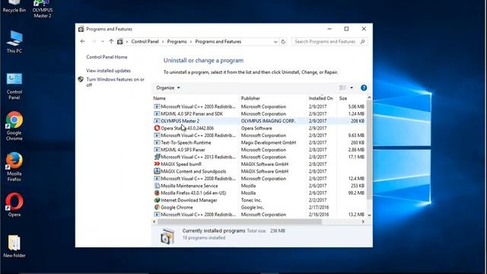The width and height of the screenshot is (487, 274).
Task: Click the Programs breadcrumb
Action: point(177,42)
